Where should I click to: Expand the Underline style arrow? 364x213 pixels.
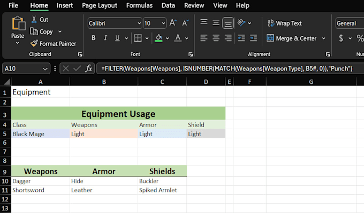(x=126, y=38)
